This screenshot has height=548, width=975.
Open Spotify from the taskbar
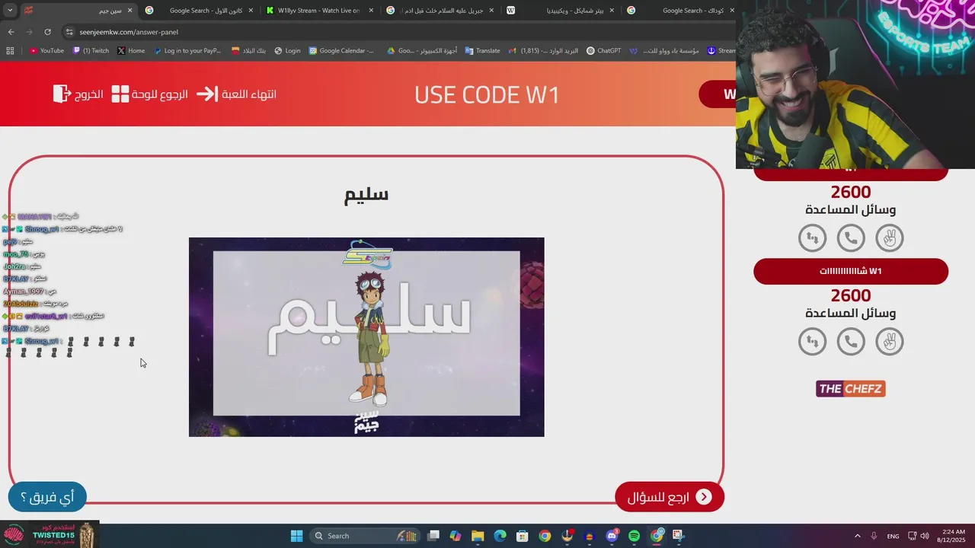(x=634, y=536)
